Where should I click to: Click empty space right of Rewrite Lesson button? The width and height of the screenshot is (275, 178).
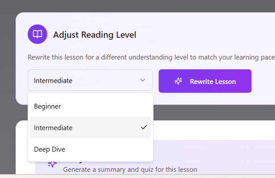[x=263, y=81]
